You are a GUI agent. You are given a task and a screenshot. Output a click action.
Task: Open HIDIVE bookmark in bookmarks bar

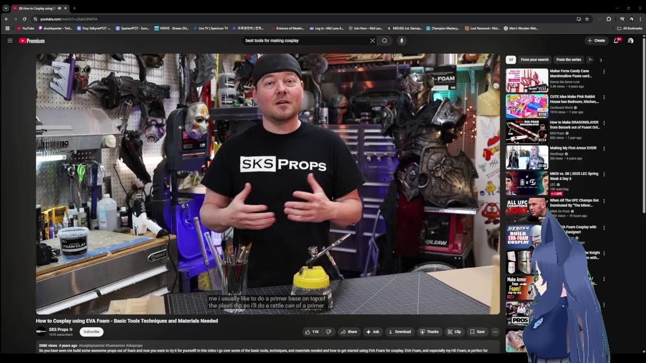pos(172,28)
